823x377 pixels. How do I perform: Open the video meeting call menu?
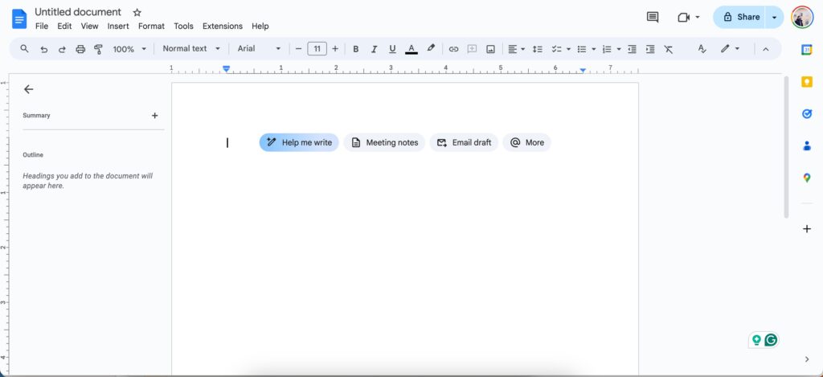(689, 18)
